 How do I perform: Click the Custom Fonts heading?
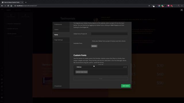pyautogui.click(x=80, y=55)
